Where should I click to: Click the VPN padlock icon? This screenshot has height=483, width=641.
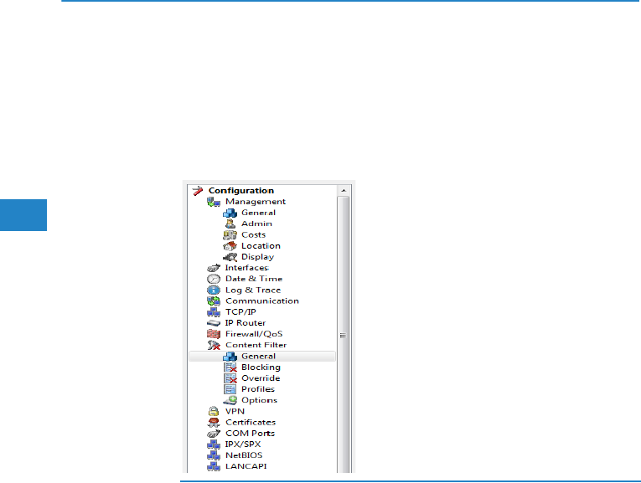pyautogui.click(x=213, y=411)
